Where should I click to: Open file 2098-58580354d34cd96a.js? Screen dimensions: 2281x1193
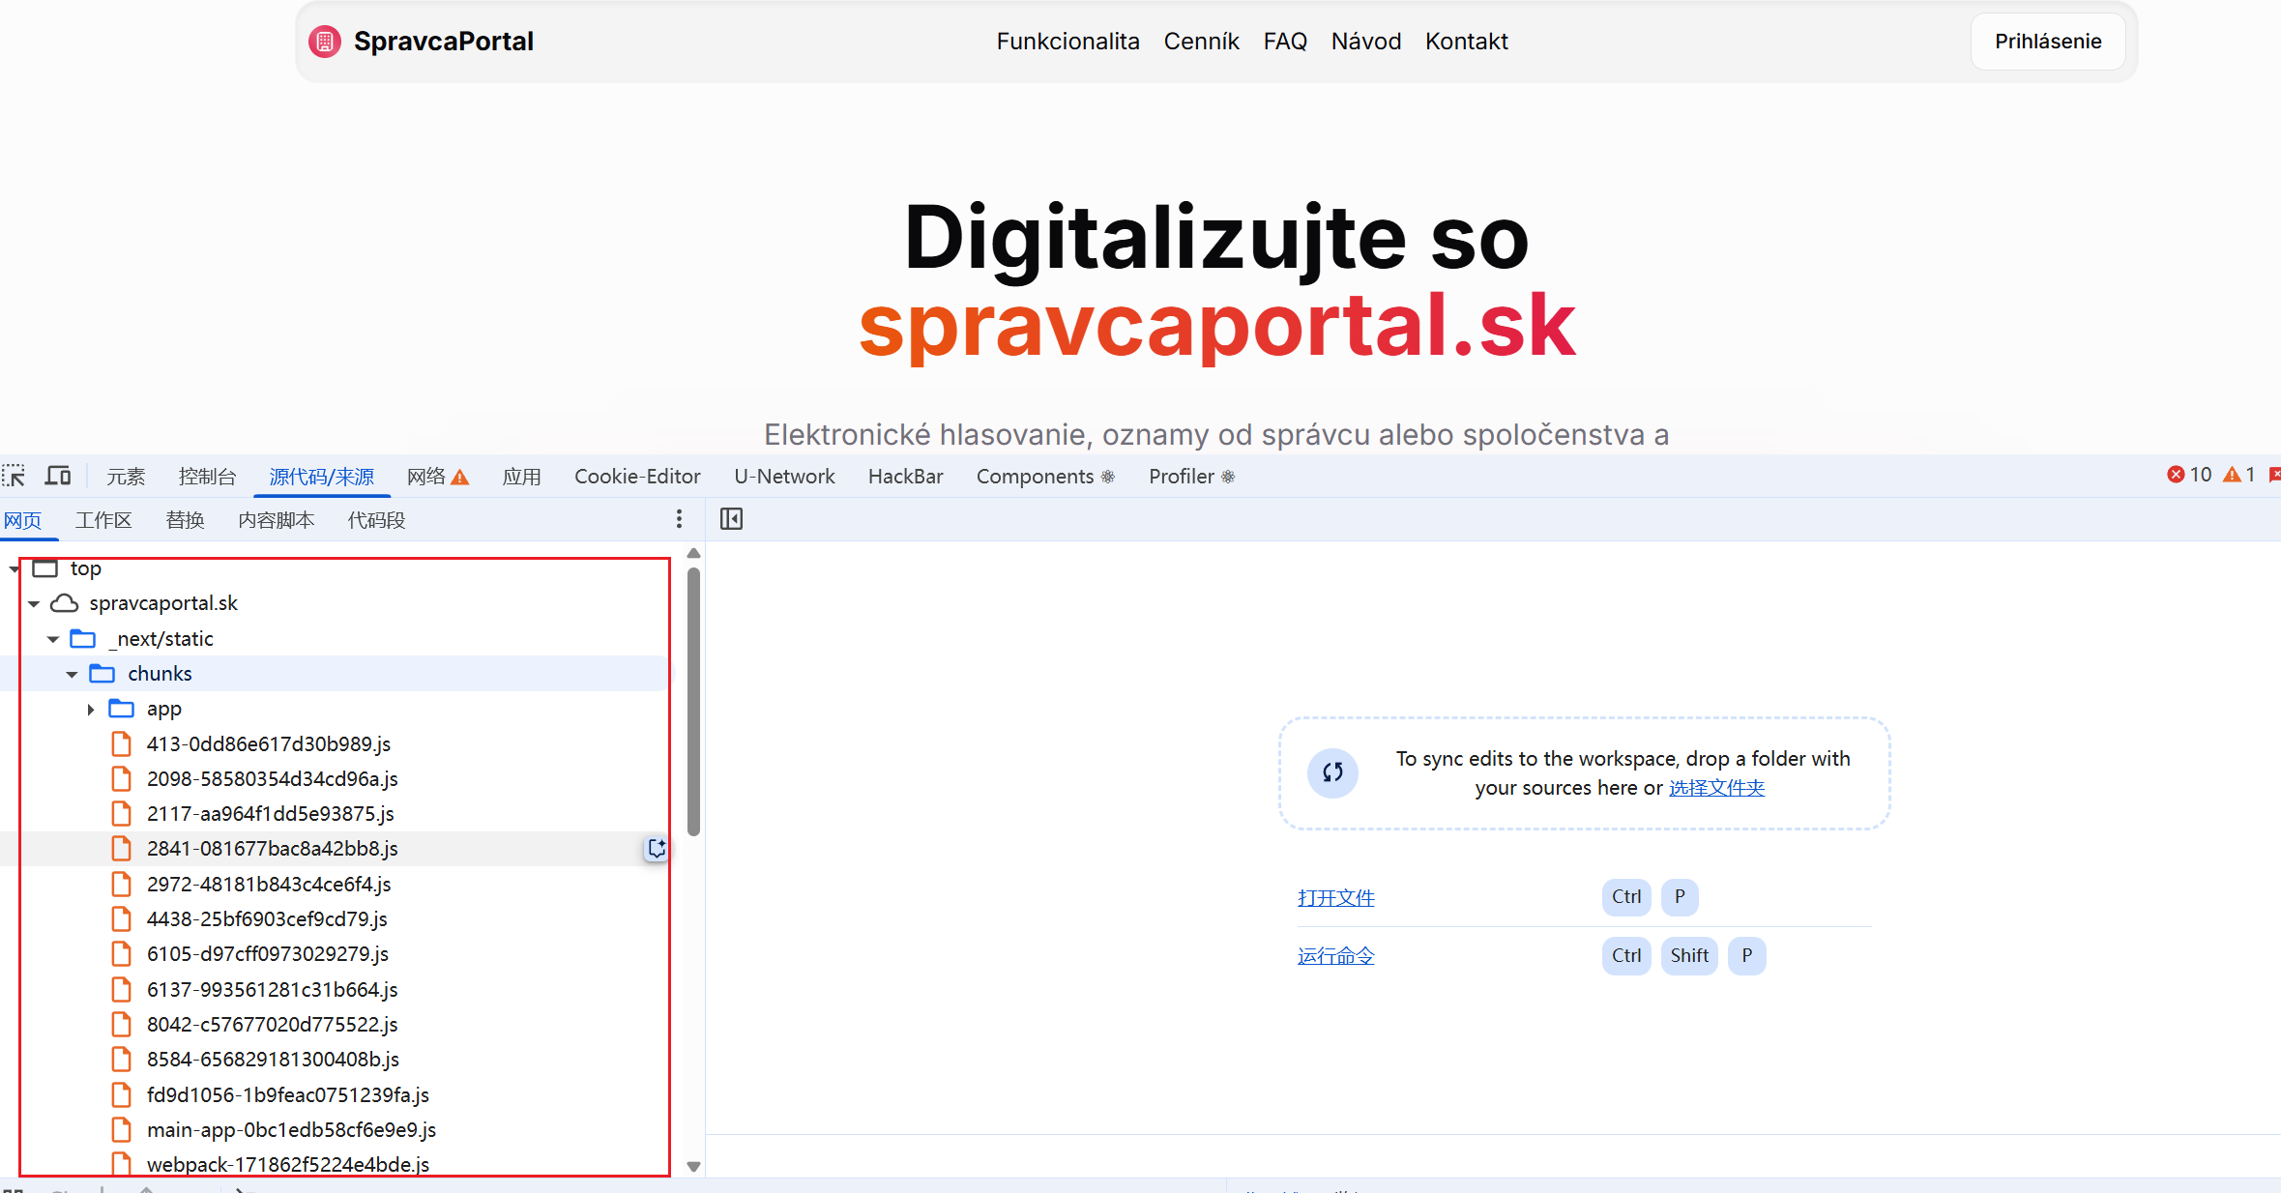pos(272,779)
